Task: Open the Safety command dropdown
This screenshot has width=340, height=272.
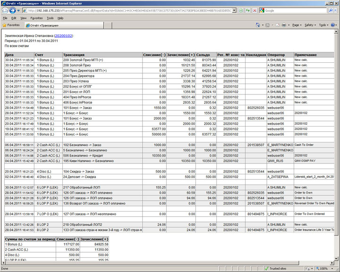Action: [310, 25]
